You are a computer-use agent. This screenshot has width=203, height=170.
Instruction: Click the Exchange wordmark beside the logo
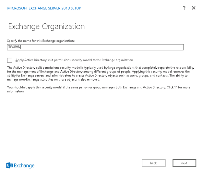[x=24, y=165]
